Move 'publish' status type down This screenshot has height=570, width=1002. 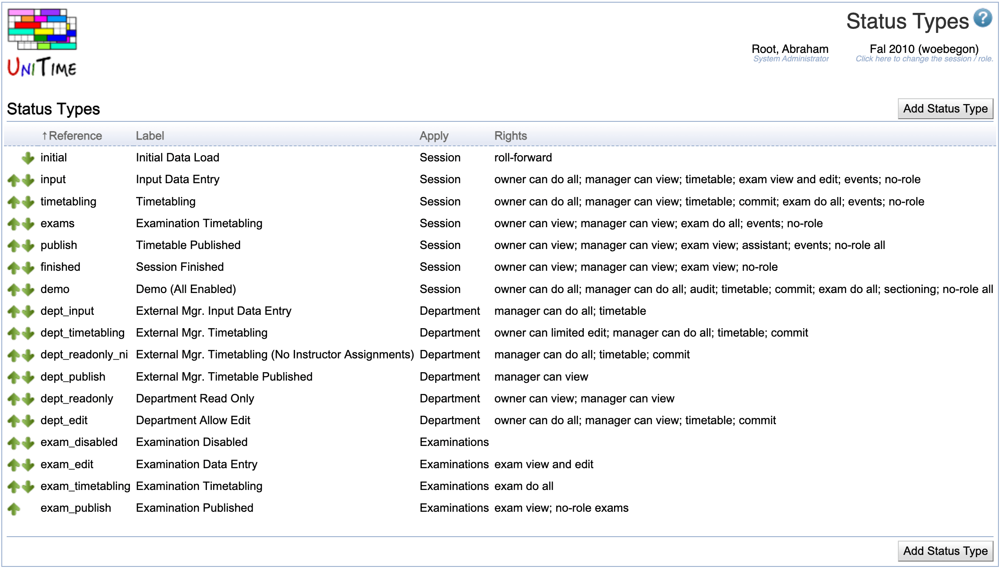[28, 245]
